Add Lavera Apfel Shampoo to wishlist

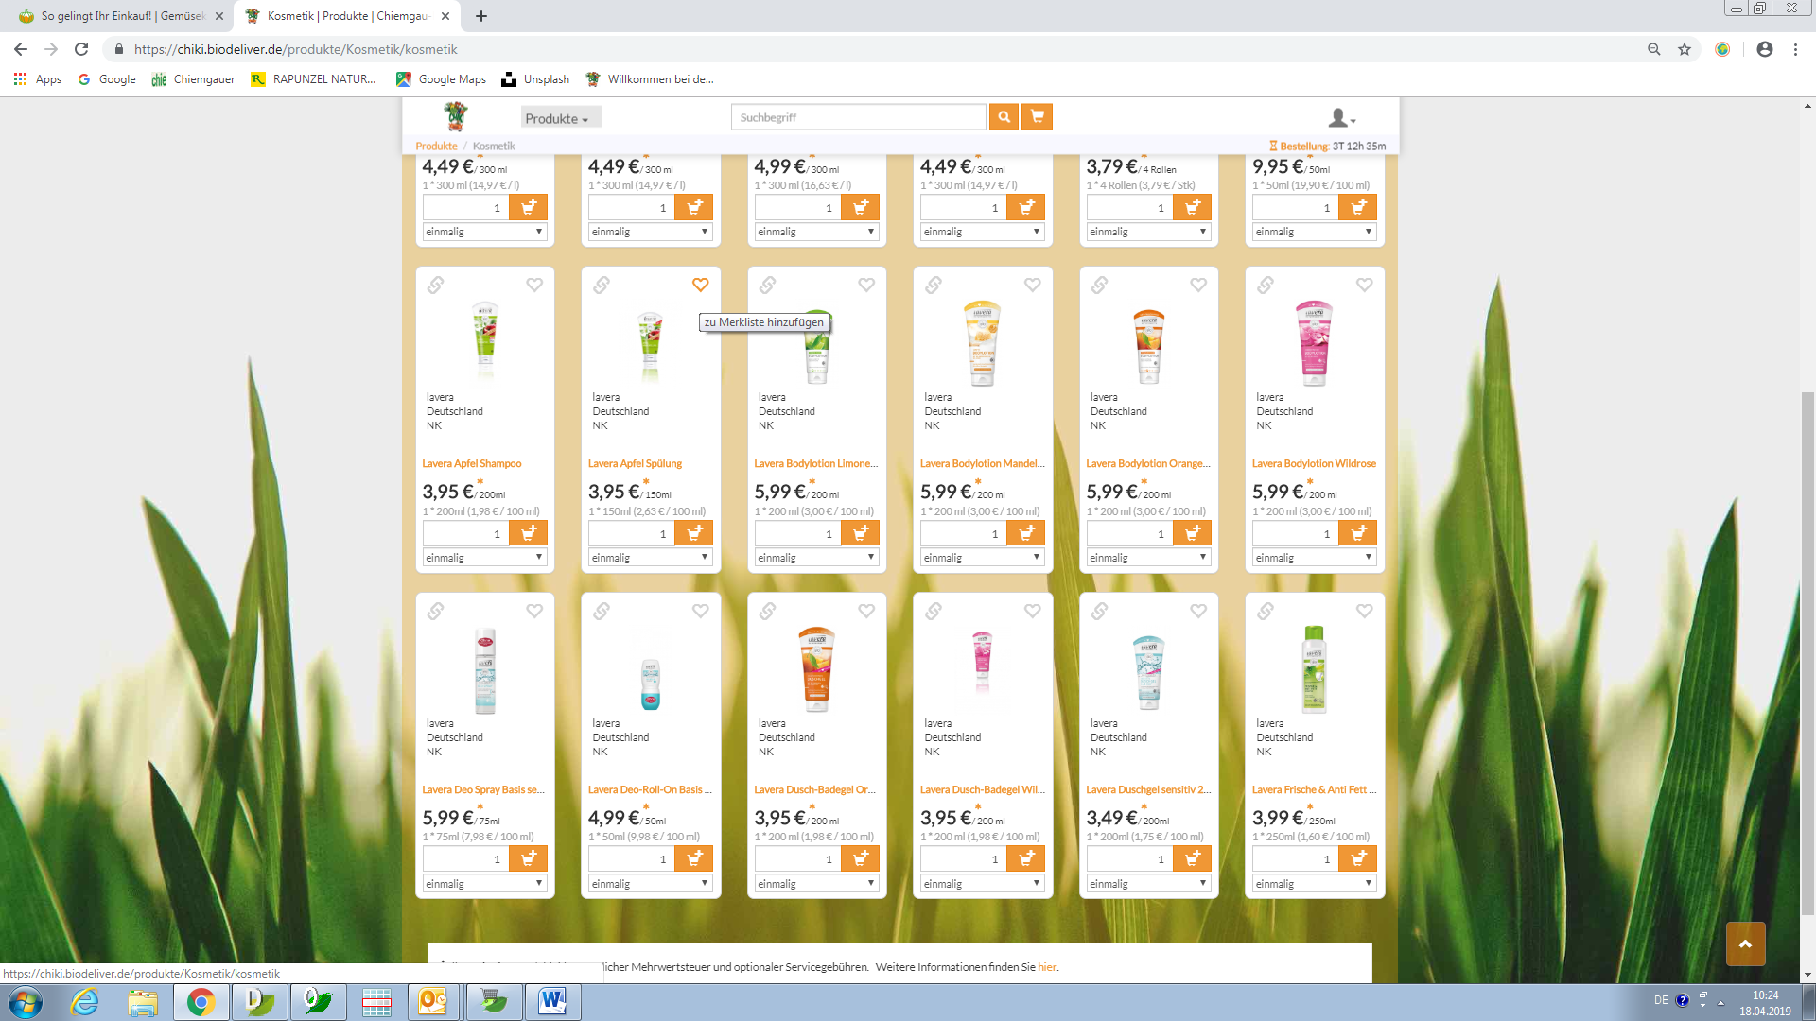534,285
